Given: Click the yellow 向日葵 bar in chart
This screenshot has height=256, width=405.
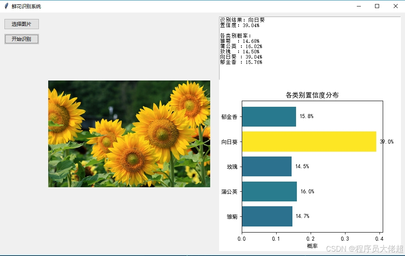Looking at the screenshot, I should 309,142.
